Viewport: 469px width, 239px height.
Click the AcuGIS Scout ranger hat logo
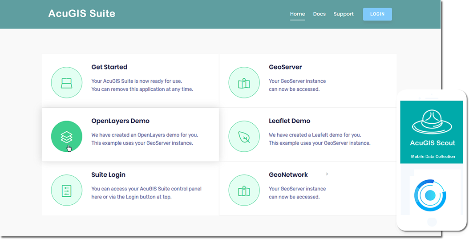pyautogui.click(x=432, y=122)
